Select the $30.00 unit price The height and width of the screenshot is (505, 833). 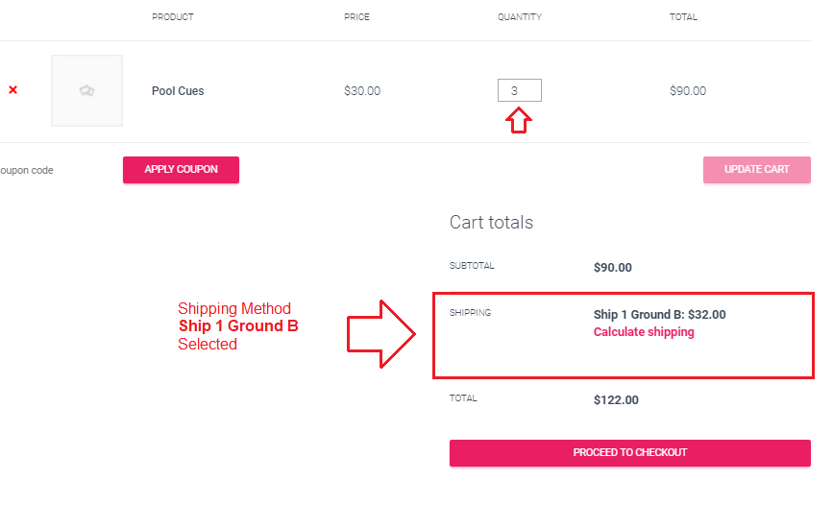click(x=362, y=91)
